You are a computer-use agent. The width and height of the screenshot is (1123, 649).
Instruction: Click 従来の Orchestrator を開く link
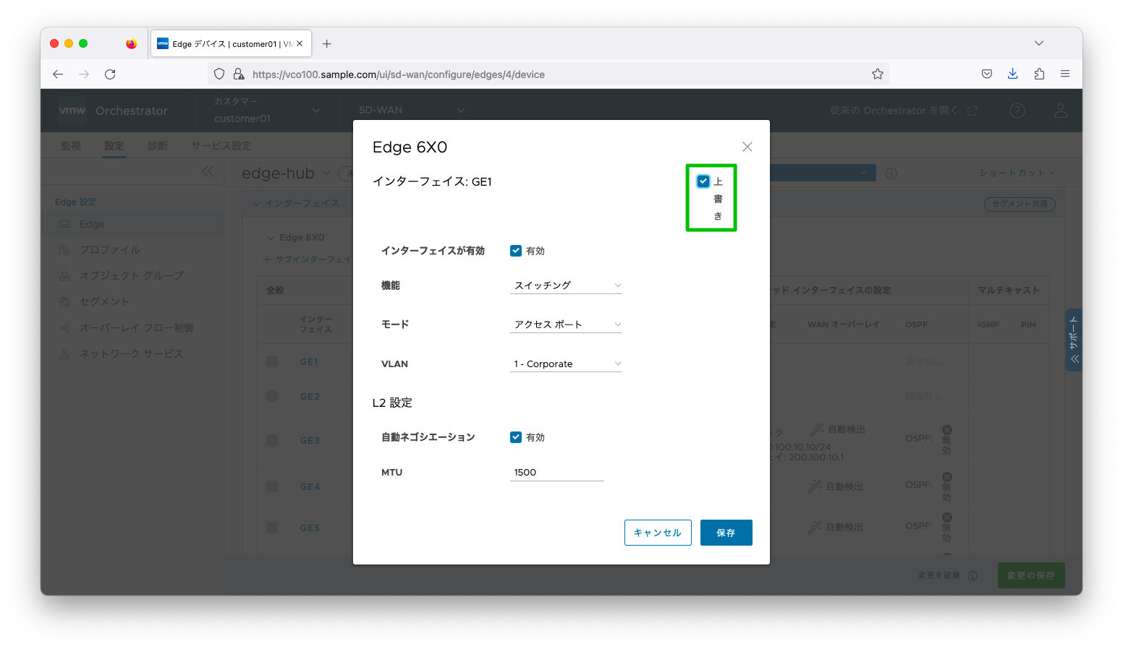[x=904, y=111]
